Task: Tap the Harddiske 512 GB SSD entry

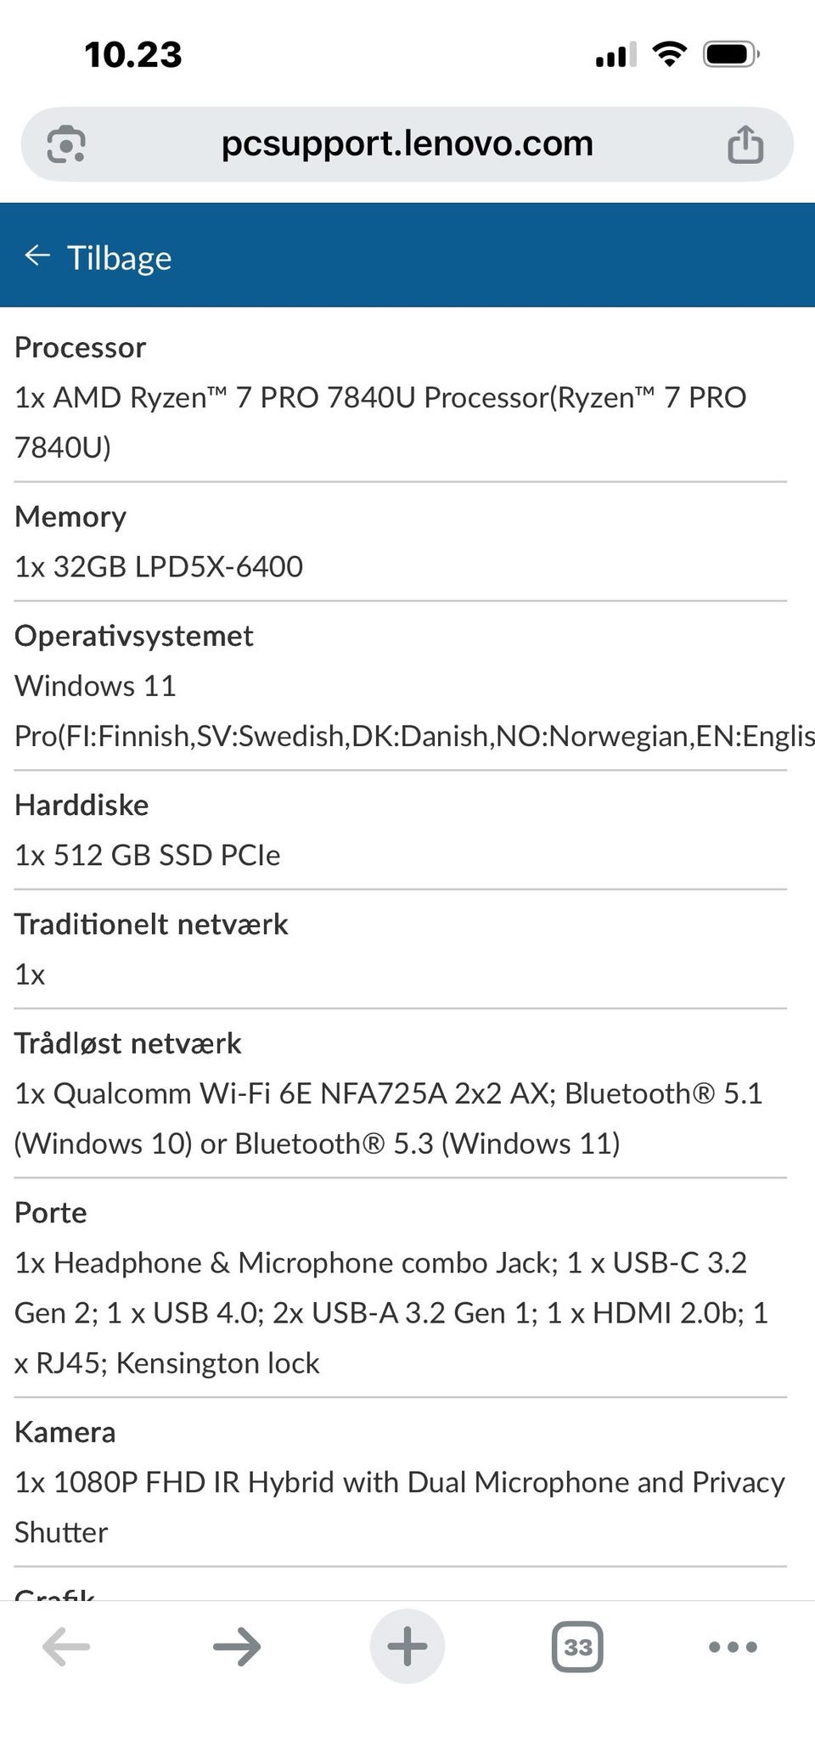Action: [147, 855]
